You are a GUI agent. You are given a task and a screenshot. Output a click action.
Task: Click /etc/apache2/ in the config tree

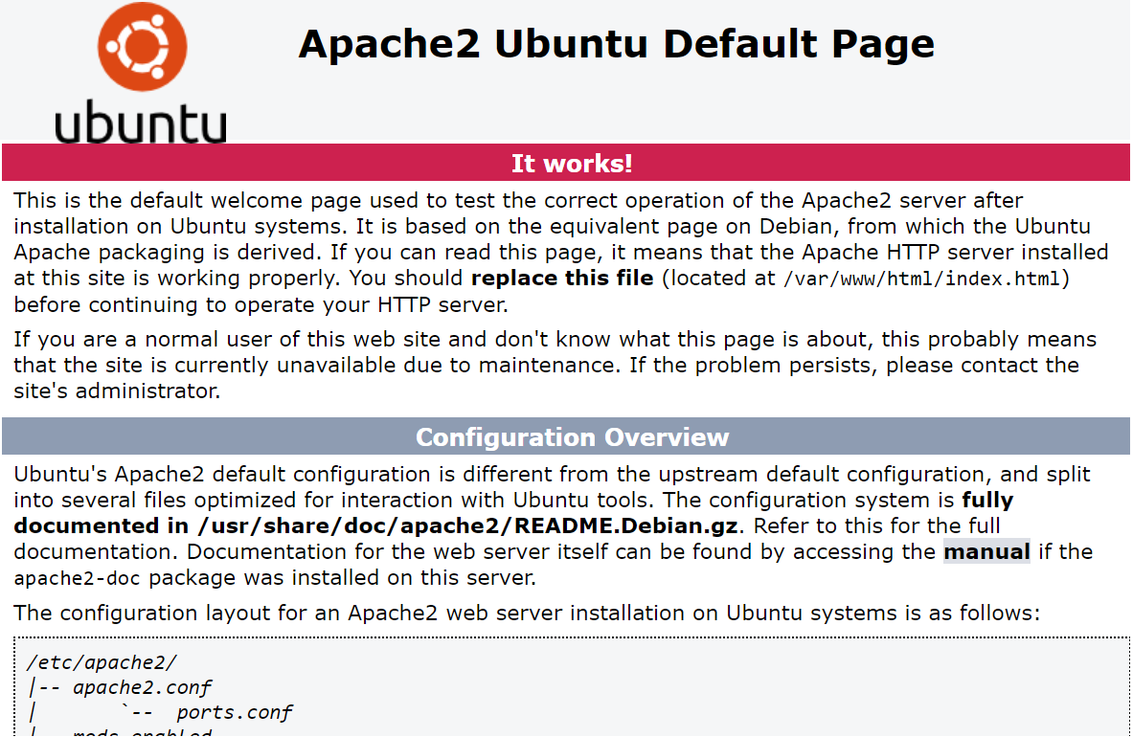coord(102,662)
